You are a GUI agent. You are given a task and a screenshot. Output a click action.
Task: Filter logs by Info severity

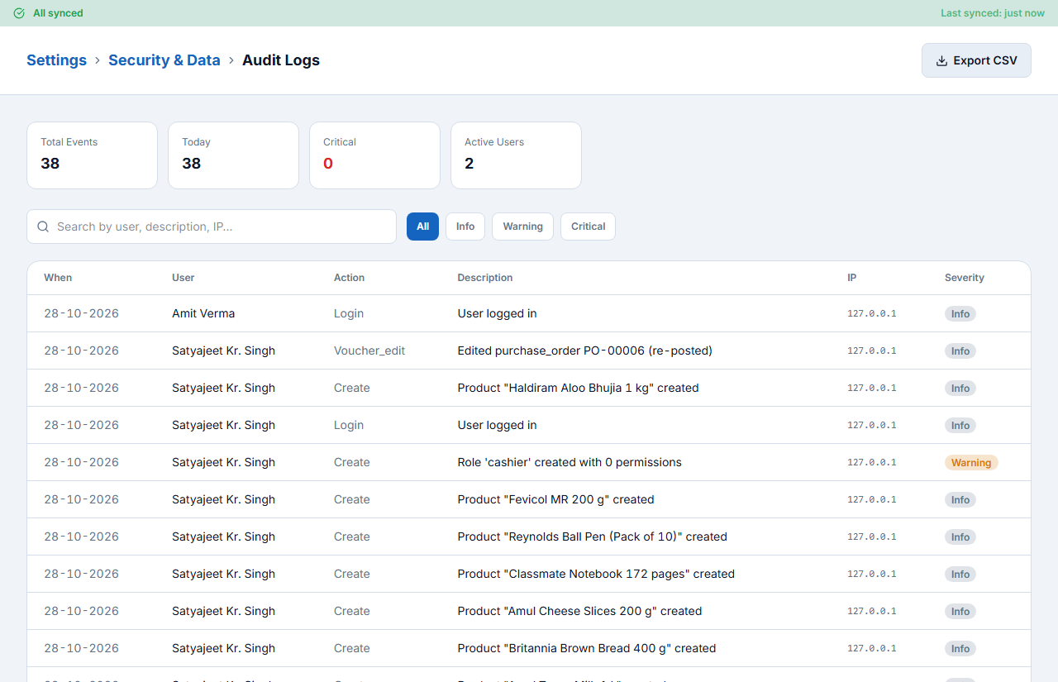point(465,227)
